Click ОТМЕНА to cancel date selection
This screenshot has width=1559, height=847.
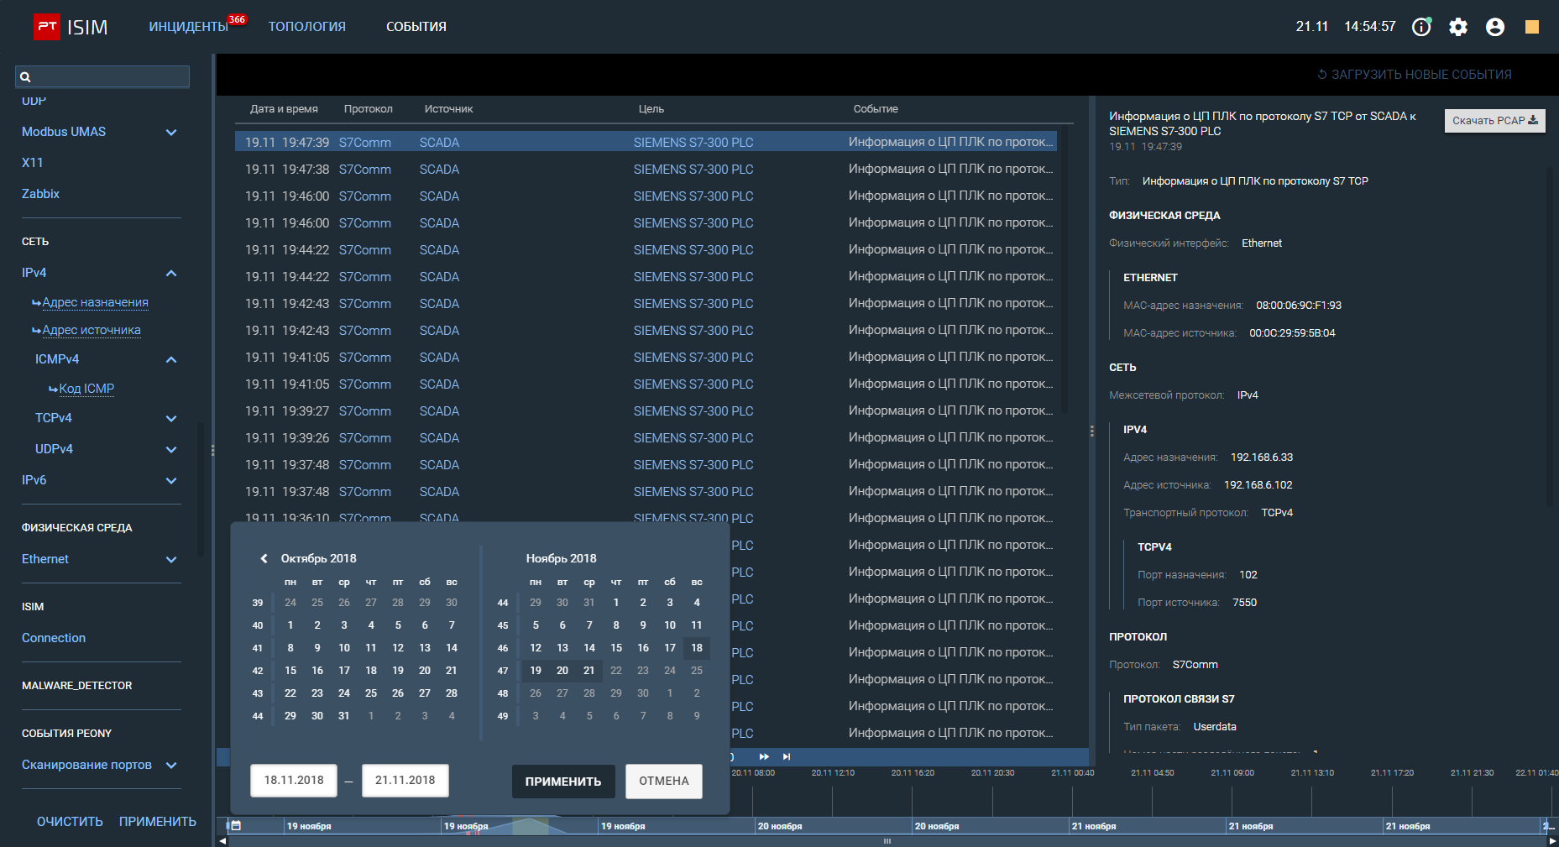pyautogui.click(x=663, y=781)
